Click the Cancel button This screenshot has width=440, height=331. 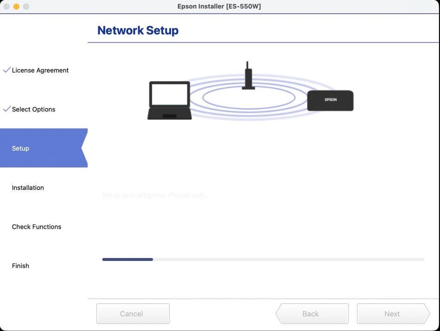coord(133,314)
